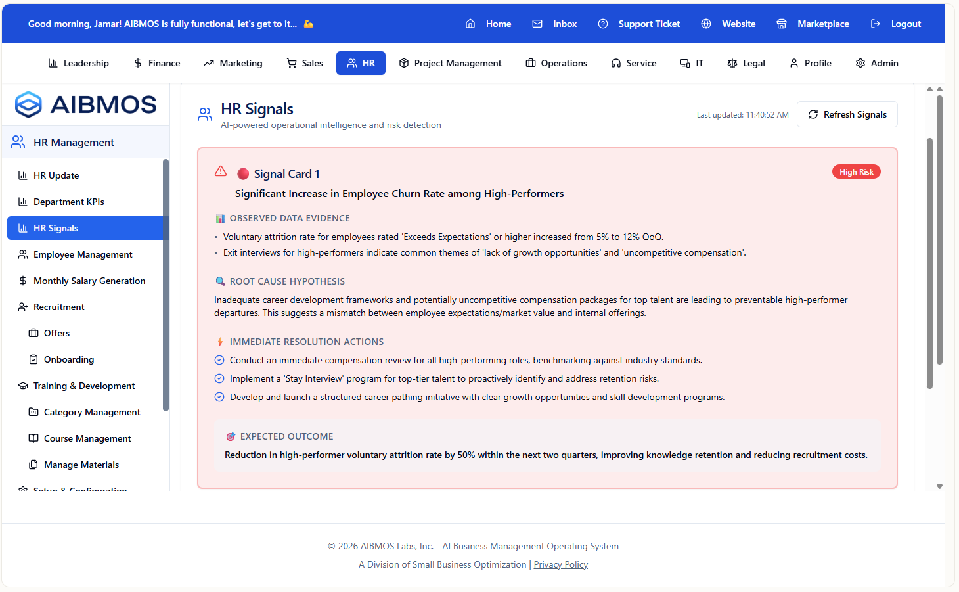Image resolution: width=959 pixels, height=592 pixels.
Task: Click the 'Last updated: 11:40:52 AM' text
Action: 742,115
